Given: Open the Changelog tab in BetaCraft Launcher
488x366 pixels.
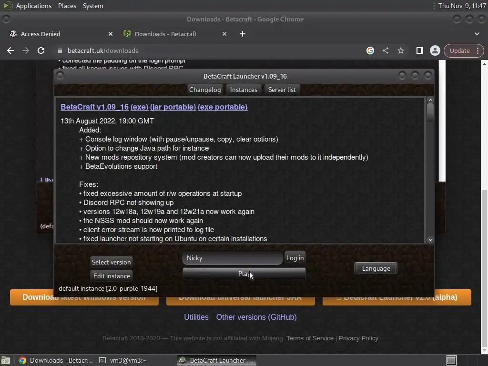Looking at the screenshot, I should coord(205,90).
